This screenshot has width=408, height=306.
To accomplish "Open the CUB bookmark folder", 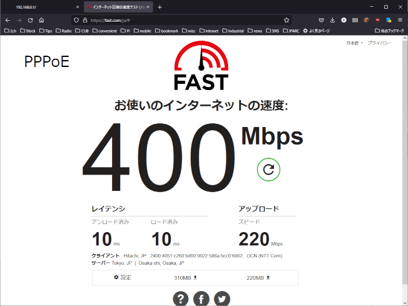I will (82, 31).
